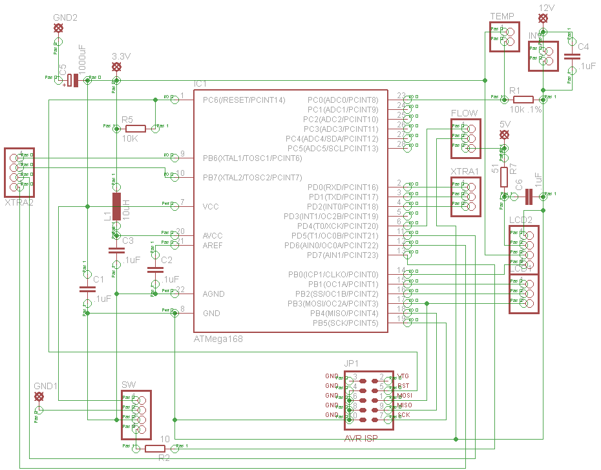Click the "VCC" pin label
Image resolution: width=601 pixels, height=470 pixels.
tap(211, 207)
